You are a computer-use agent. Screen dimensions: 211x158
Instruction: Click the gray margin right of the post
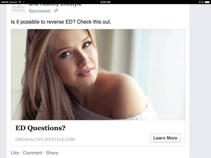(200, 81)
